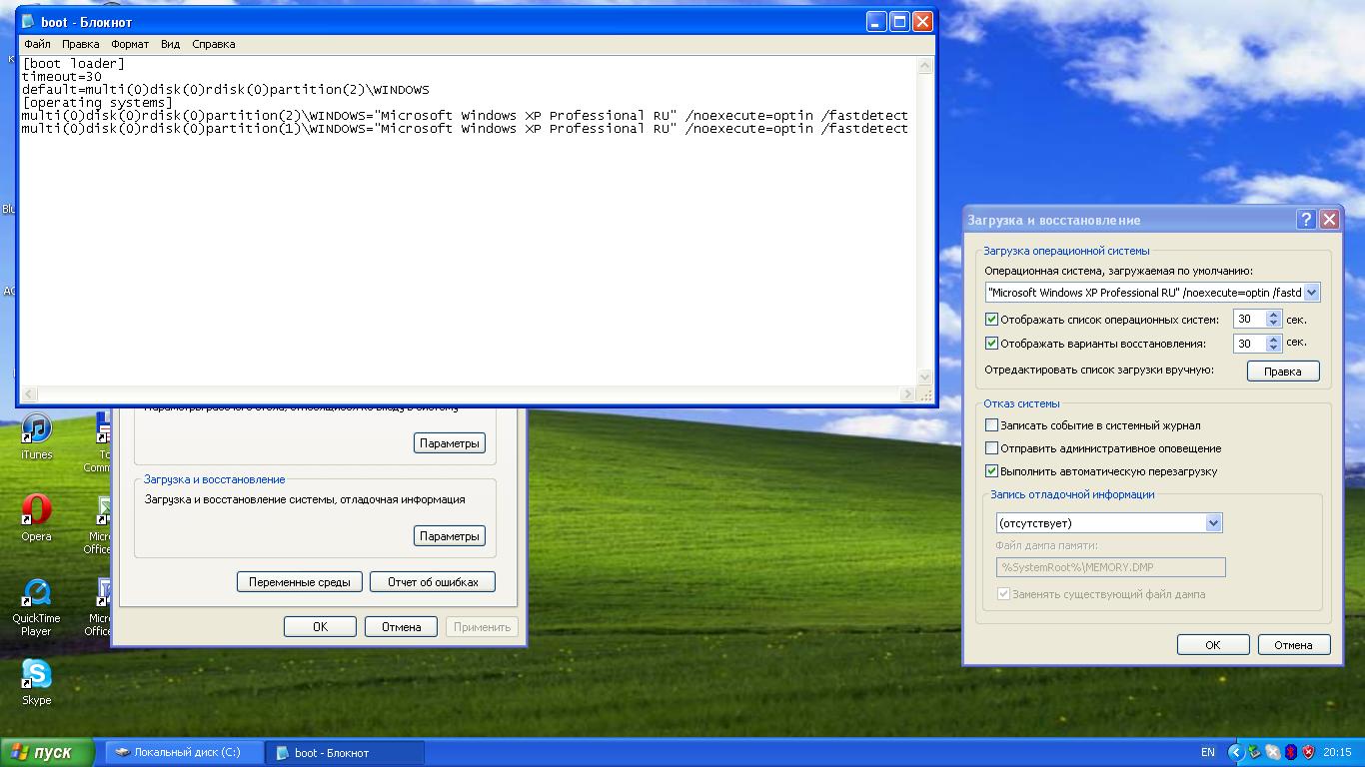Click the boot entry line containing partition(1)

465,128
